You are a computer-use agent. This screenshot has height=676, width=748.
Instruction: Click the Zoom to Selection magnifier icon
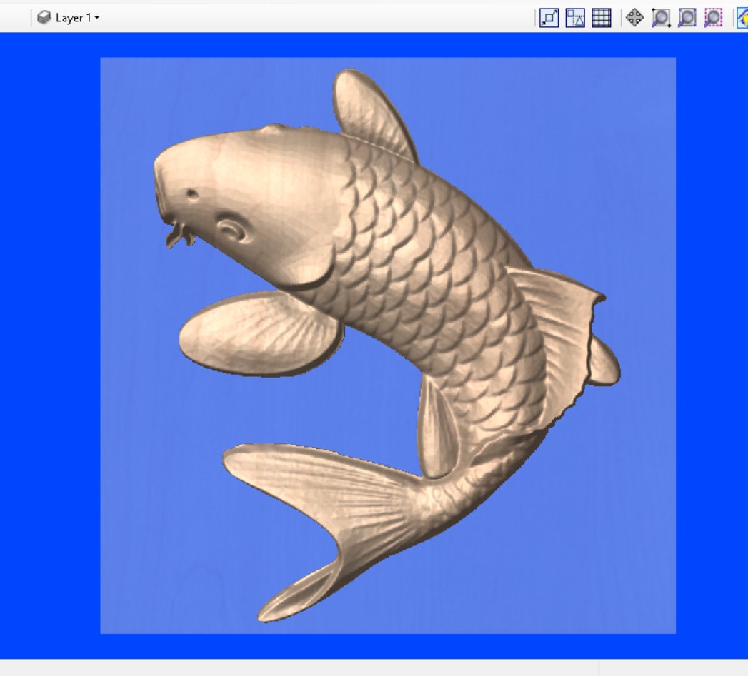pos(714,19)
